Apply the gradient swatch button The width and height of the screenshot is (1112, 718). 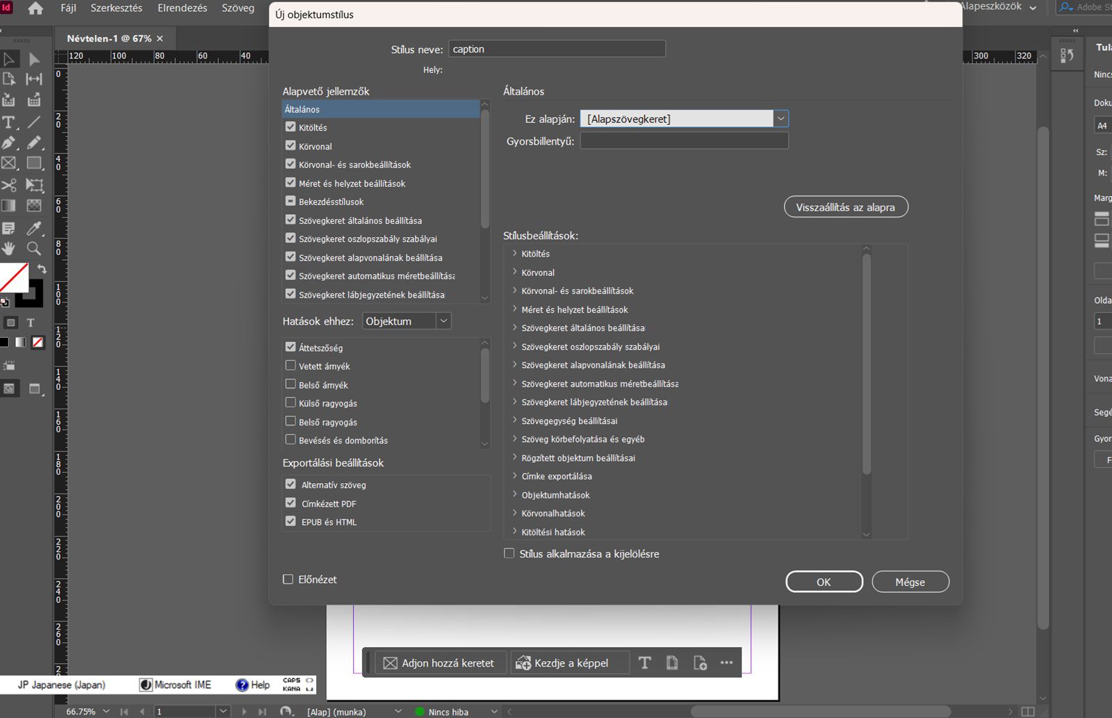(x=21, y=342)
